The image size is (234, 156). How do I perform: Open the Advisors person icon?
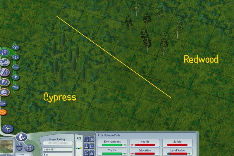coord(86,146)
